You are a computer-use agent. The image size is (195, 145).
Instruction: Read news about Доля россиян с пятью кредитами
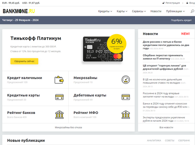pos(166,45)
